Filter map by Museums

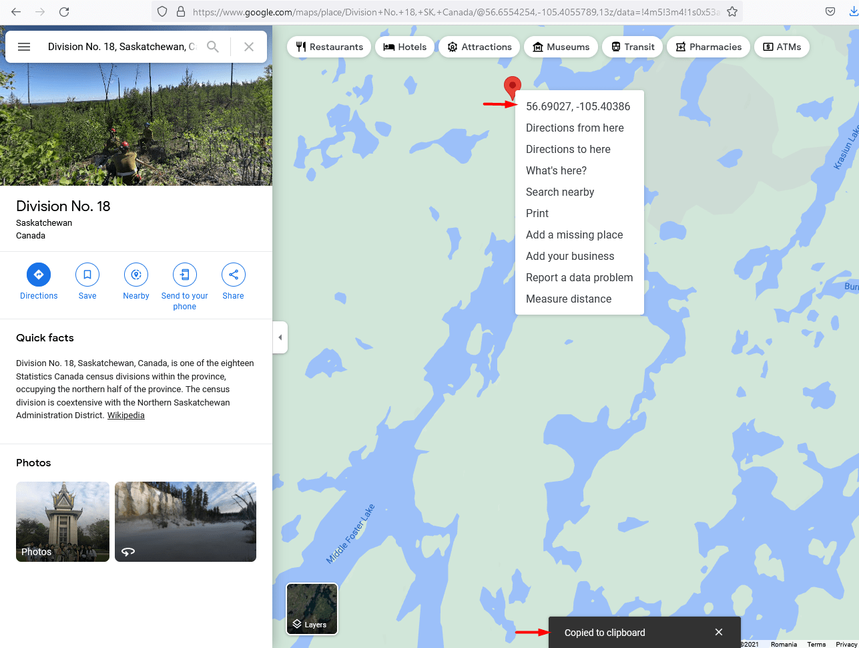[x=561, y=47]
